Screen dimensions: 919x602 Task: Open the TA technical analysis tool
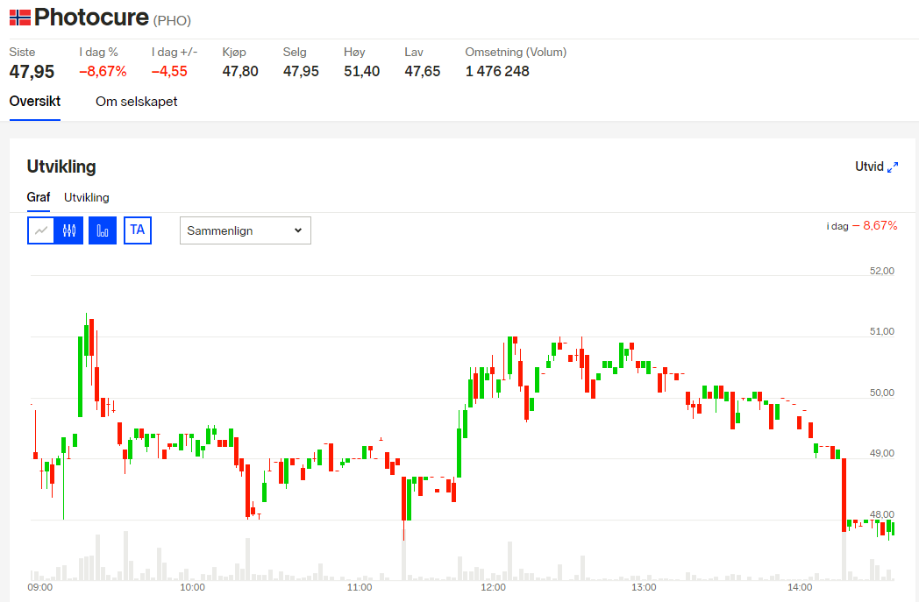[x=138, y=230]
